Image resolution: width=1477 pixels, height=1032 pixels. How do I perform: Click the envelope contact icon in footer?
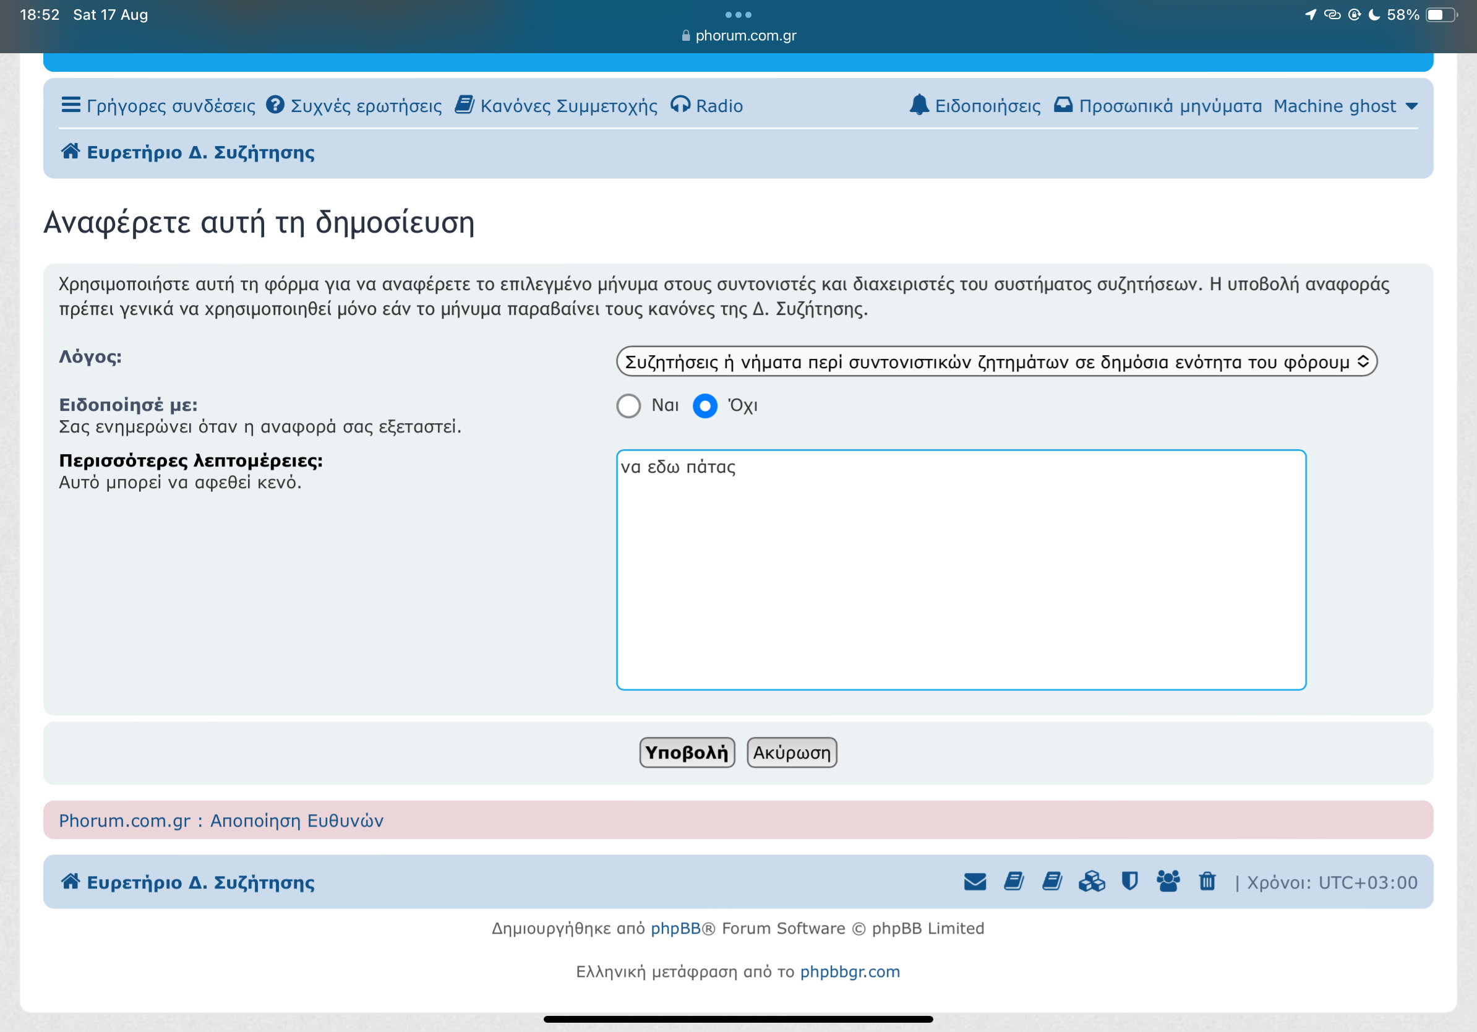tap(975, 882)
